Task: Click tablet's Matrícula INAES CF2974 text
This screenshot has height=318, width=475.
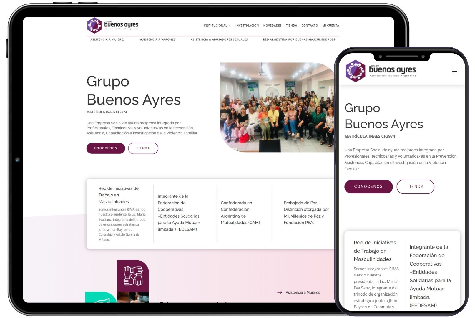Action: [107, 112]
